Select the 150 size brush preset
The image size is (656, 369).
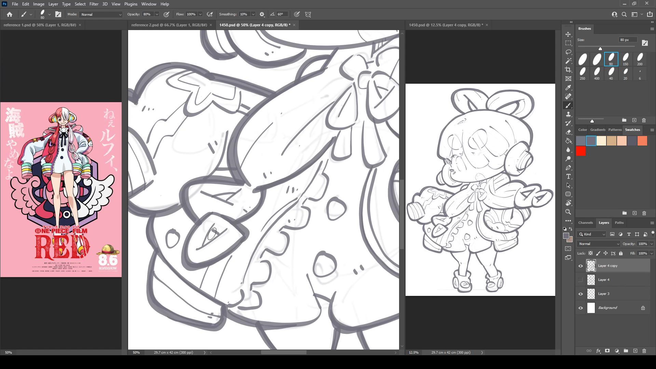[x=625, y=59]
